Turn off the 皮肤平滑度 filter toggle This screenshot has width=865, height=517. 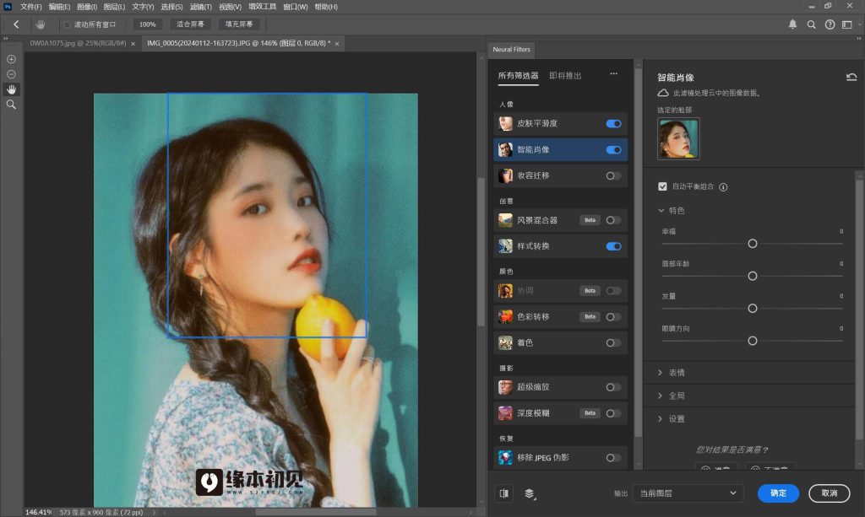point(613,124)
